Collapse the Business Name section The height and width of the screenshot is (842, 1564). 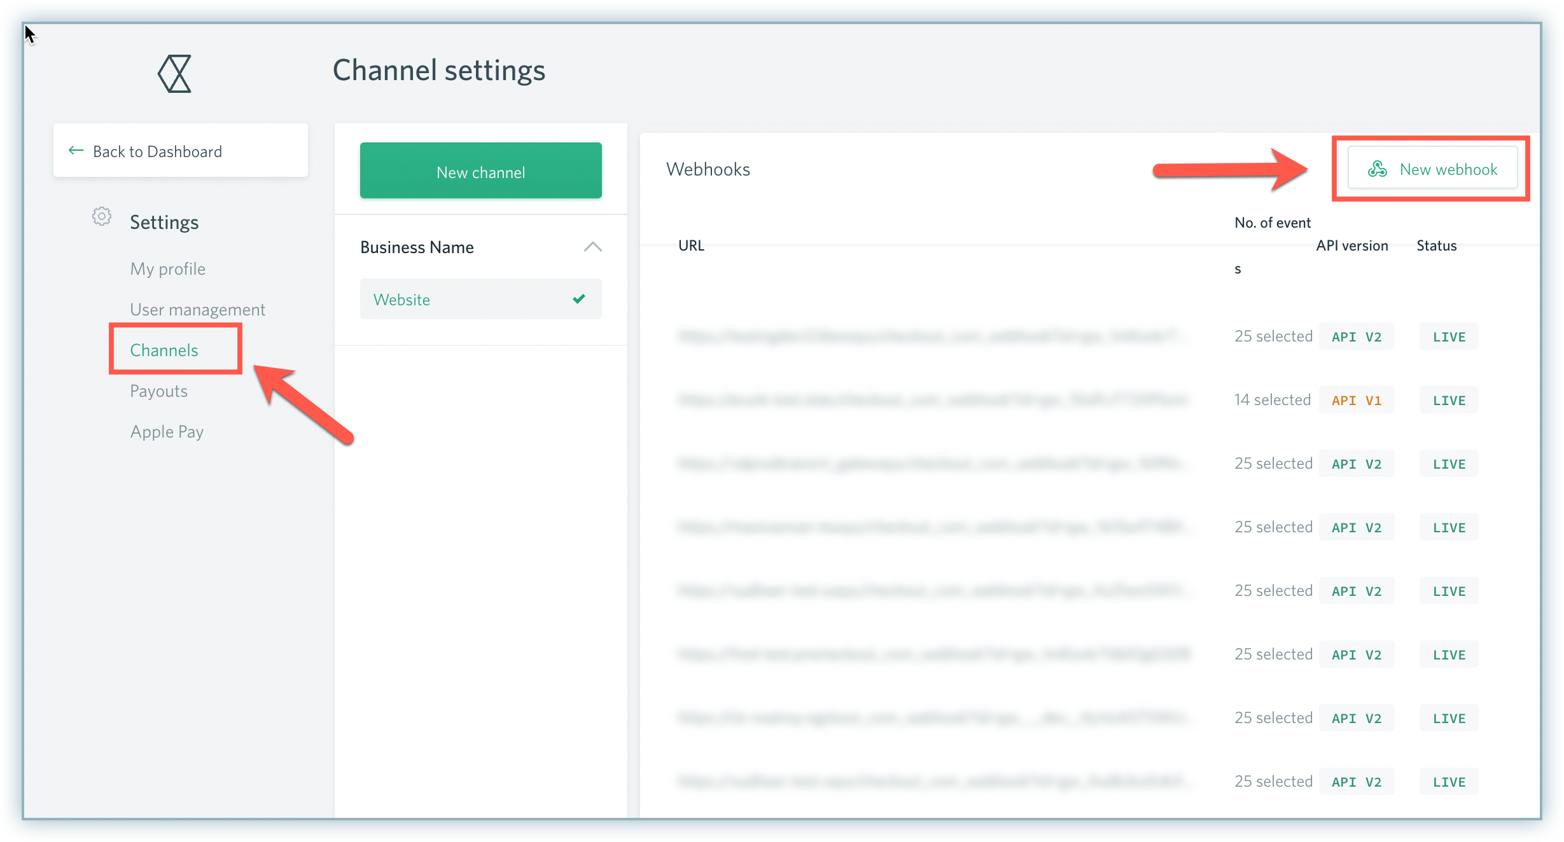592,247
